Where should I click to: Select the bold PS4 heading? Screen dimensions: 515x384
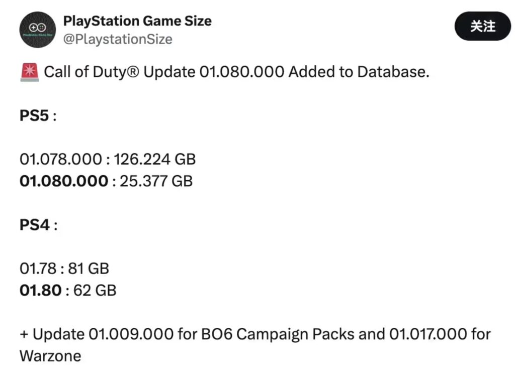[35, 225]
